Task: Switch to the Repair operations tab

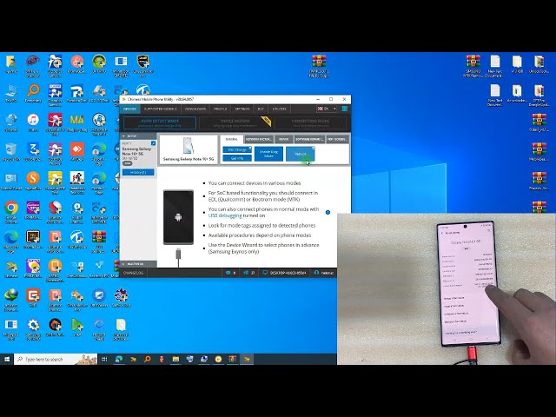Action: click(284, 139)
